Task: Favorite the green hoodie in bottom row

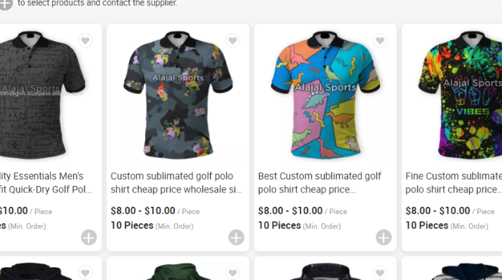Action: point(233,273)
